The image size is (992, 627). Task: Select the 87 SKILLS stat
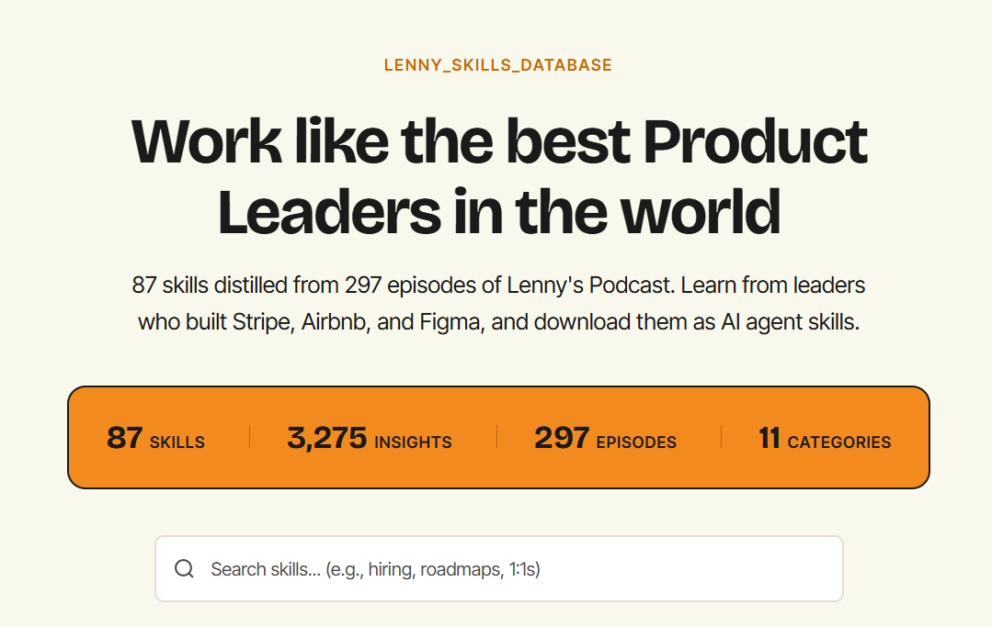[x=155, y=438]
